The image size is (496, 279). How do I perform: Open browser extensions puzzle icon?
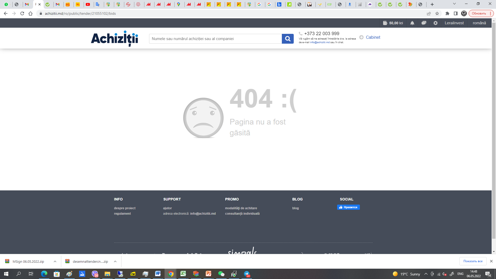point(447,13)
